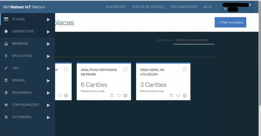The width and height of the screenshot is (261, 136).
Task: Open the Analíticas Centradas em Regra card
Action: 104,81
